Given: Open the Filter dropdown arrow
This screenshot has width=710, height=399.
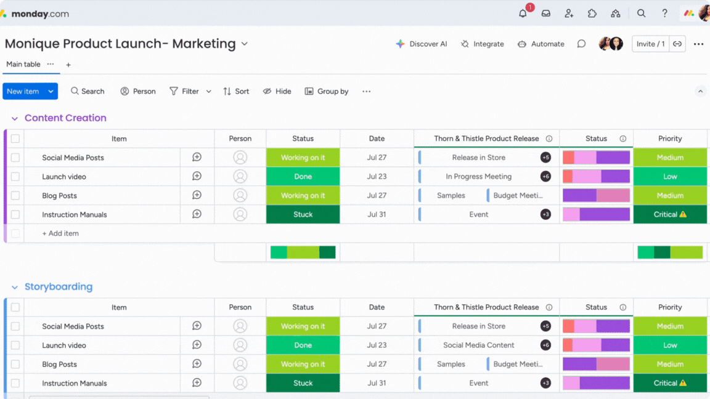Looking at the screenshot, I should [x=208, y=91].
